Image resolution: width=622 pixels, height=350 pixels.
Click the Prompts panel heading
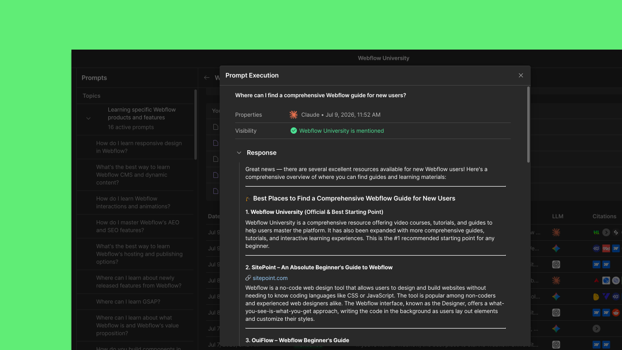[94, 78]
